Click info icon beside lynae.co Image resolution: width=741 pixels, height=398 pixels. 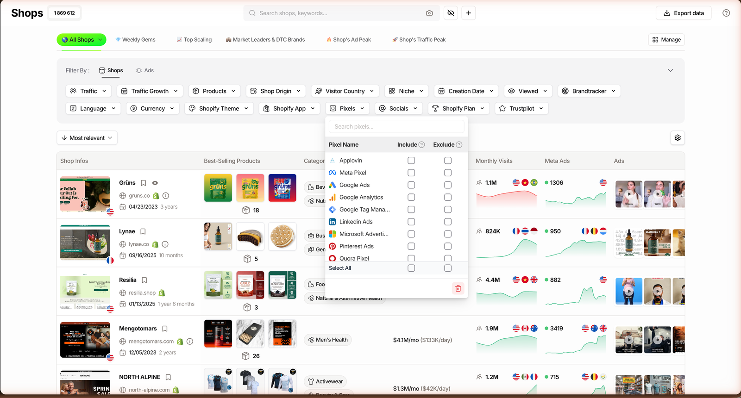(165, 244)
